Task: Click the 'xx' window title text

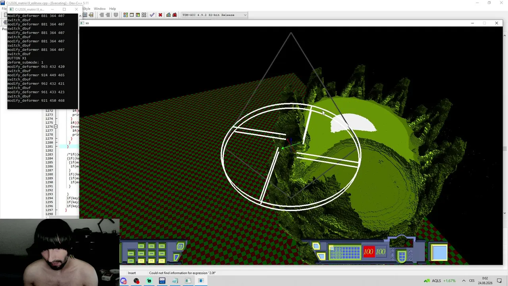Action: (87, 23)
